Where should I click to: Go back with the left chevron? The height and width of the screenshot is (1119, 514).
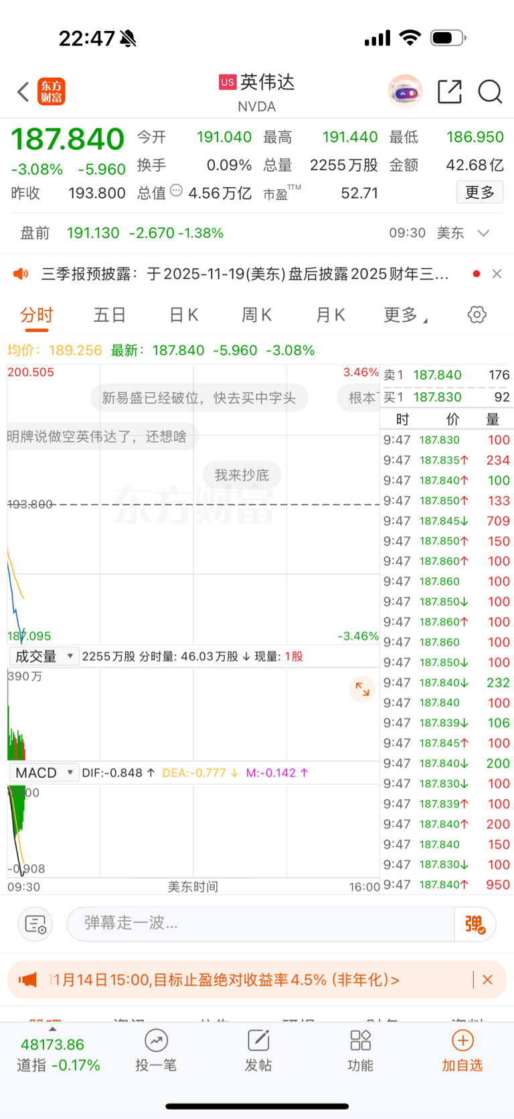[x=23, y=92]
